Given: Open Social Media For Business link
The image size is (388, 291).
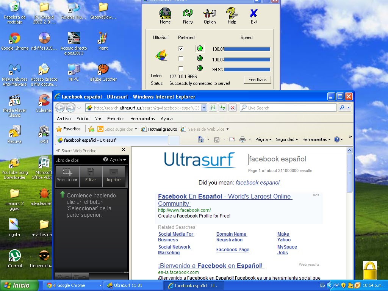Looking at the screenshot, I should tap(176, 237).
